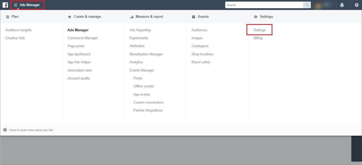Select Events Manager
Image resolution: width=362 pixels, height=165 pixels.
tap(142, 70)
